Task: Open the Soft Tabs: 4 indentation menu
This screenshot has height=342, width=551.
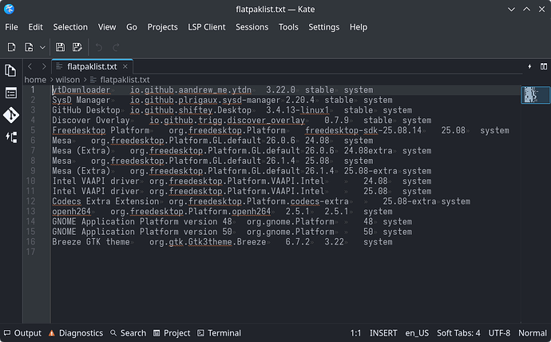Action: tap(458, 333)
